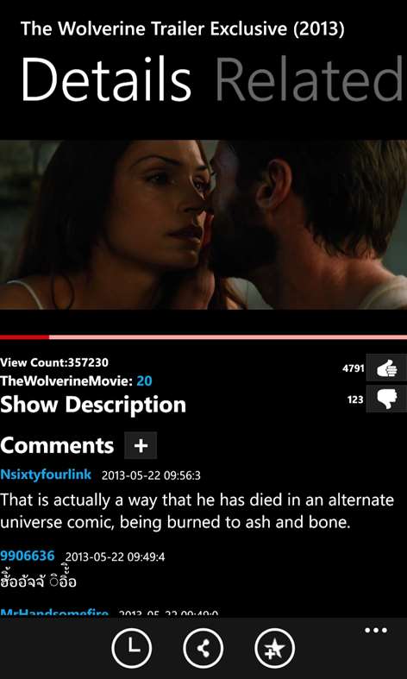The image size is (407, 679).
Task: Tap the share icon in bottom bar
Action: pyautogui.click(x=203, y=649)
